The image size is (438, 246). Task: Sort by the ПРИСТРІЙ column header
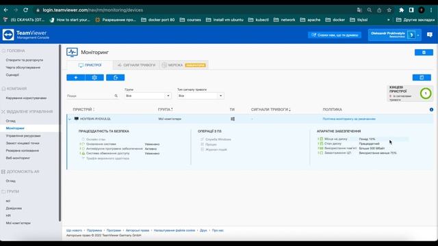coord(83,109)
